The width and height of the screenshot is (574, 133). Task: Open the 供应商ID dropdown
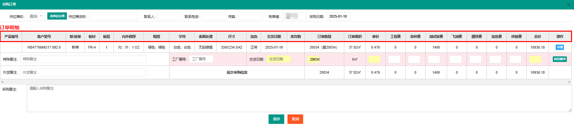coord(36,16)
